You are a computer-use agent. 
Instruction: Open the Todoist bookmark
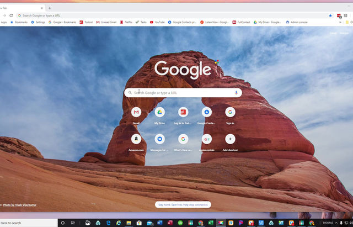[x=86, y=22]
